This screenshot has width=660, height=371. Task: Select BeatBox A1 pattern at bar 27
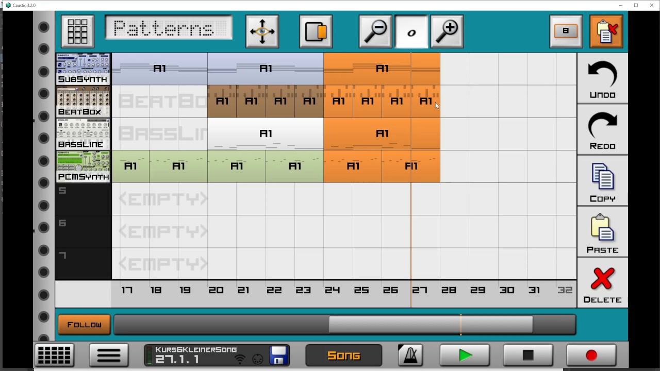pos(425,101)
